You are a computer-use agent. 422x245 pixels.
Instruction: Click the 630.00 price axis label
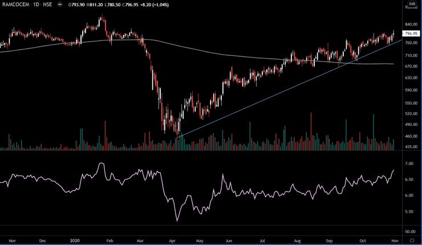[x=411, y=77]
